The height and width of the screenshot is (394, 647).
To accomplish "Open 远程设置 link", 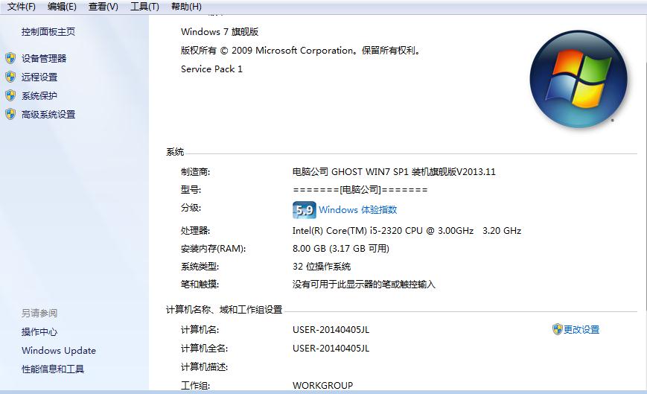I will pos(39,77).
